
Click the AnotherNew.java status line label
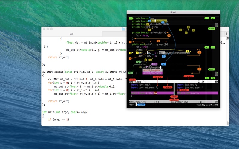[137, 102]
